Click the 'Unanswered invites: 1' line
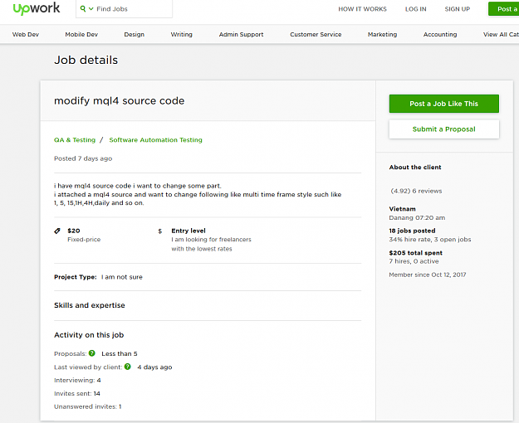519x423 pixels. point(88,406)
